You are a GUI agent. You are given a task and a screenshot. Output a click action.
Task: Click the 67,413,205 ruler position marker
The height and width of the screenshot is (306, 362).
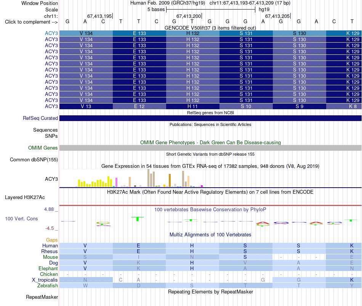pyautogui.click(x=278, y=16)
